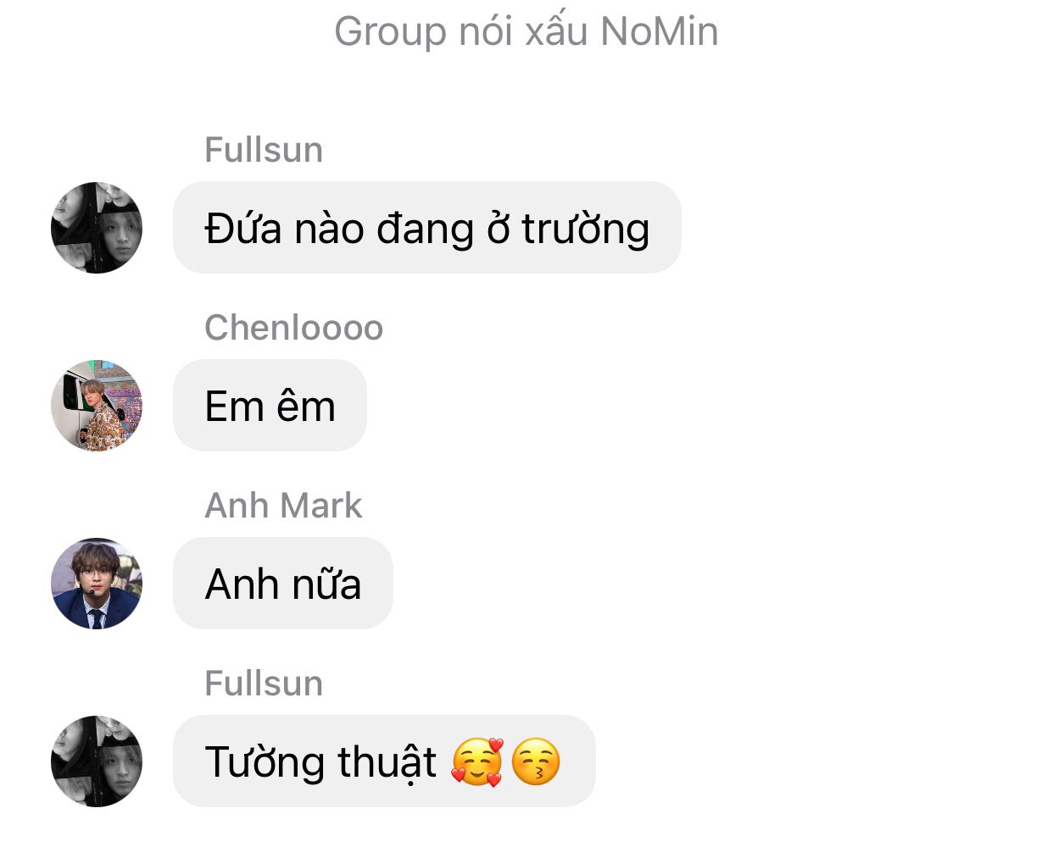Tap Chenloooo's profile picture
1053x847 pixels.
coord(97,406)
